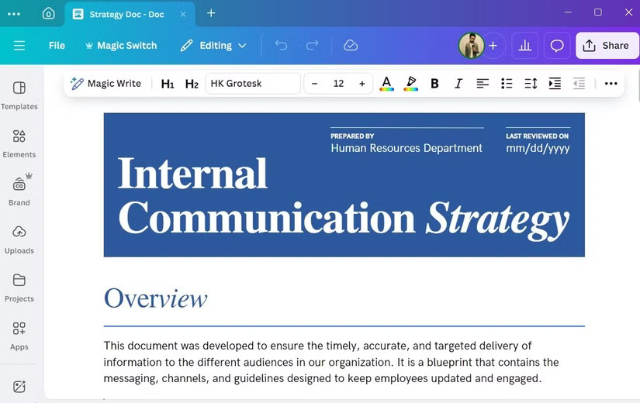Open the comments speech bubble icon
The image size is (640, 403).
556,46
